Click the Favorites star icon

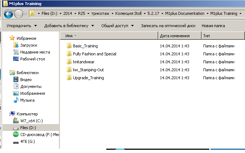(x=12, y=38)
